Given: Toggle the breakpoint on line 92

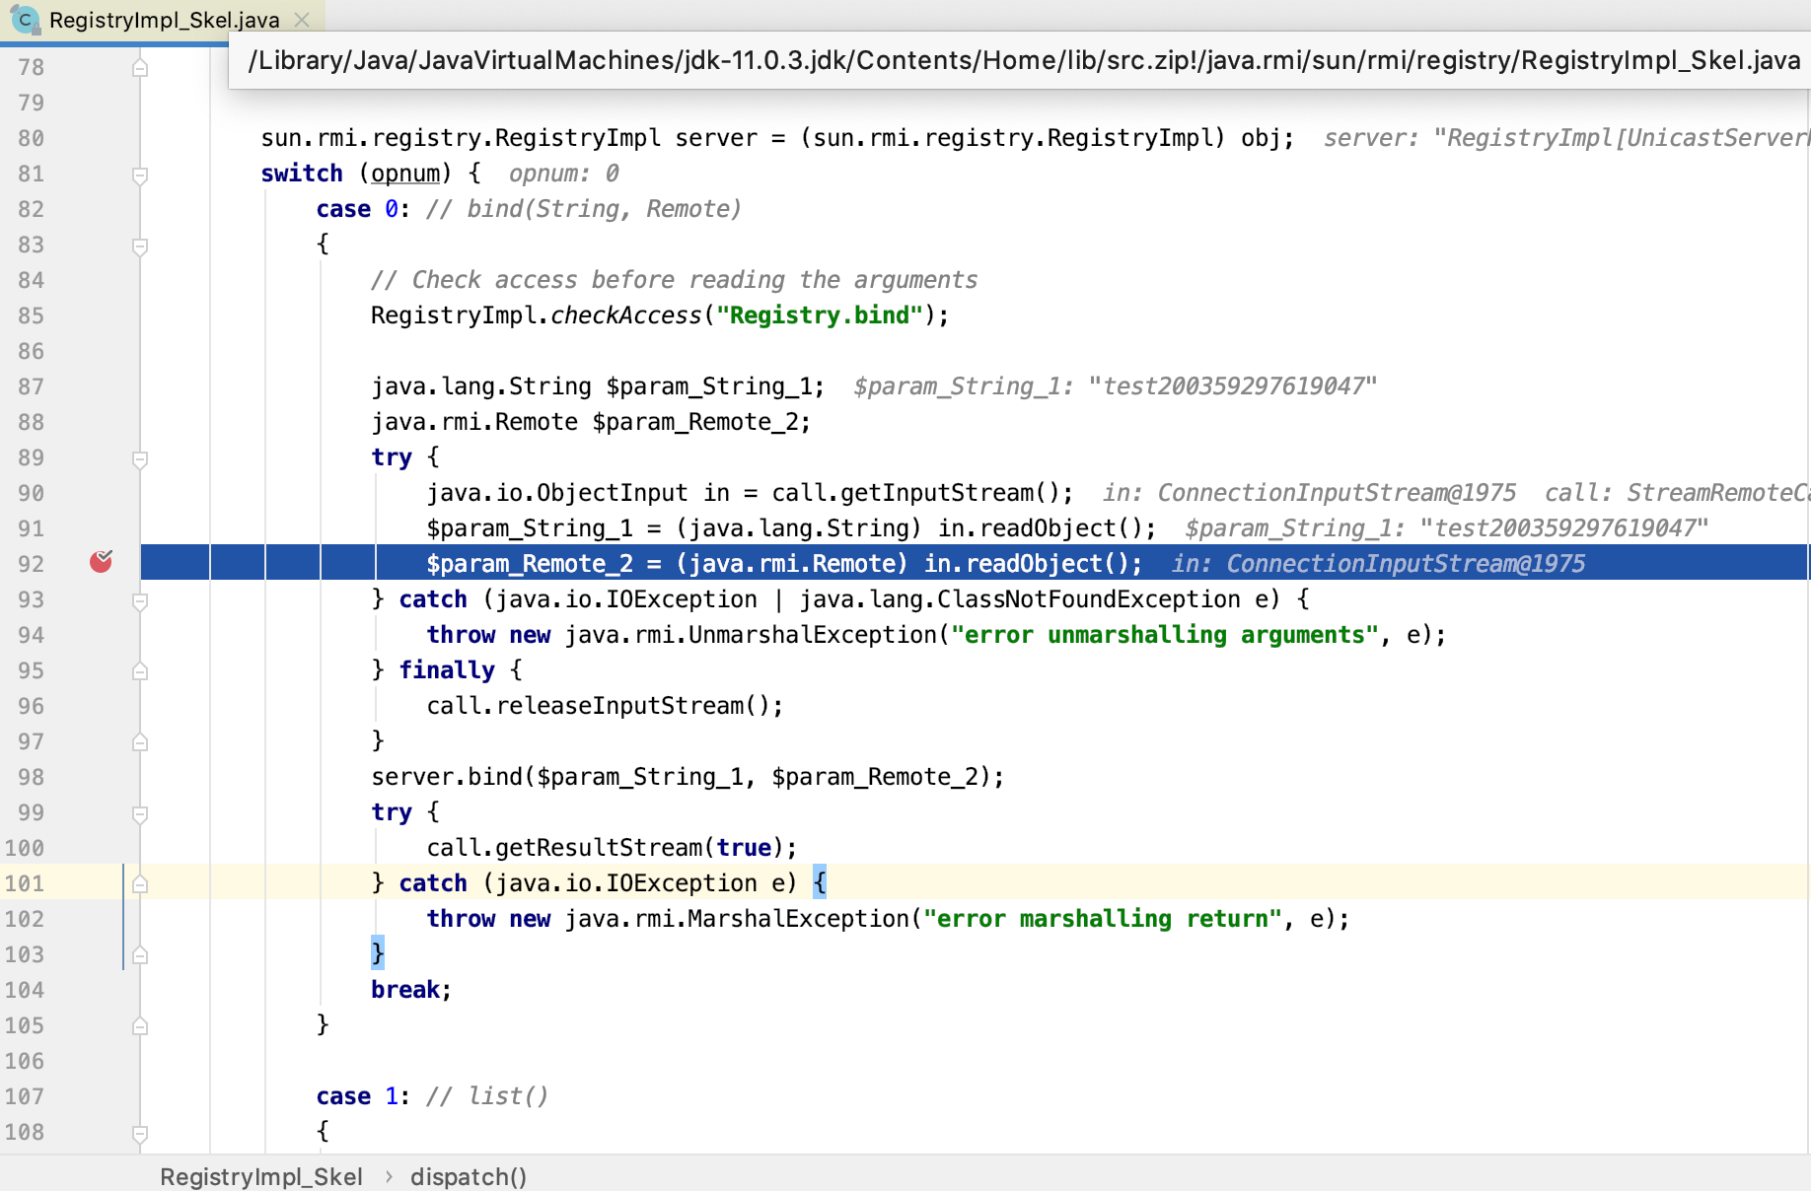Looking at the screenshot, I should point(101,562).
